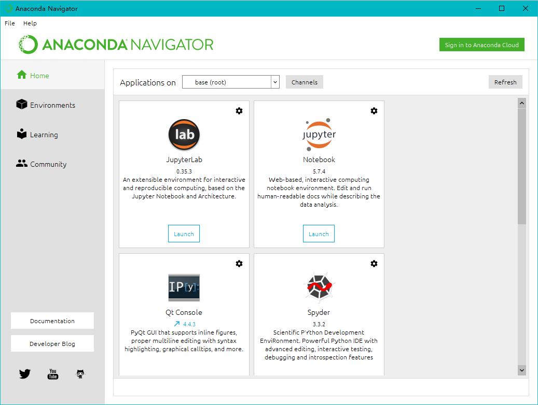Image resolution: width=538 pixels, height=405 pixels.
Task: Click the JupyterLab title text
Action: [x=184, y=160]
